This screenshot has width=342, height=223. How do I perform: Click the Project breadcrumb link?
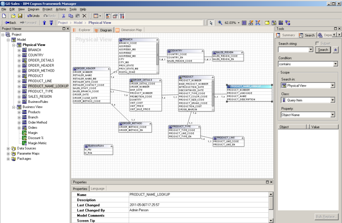tap(63, 23)
